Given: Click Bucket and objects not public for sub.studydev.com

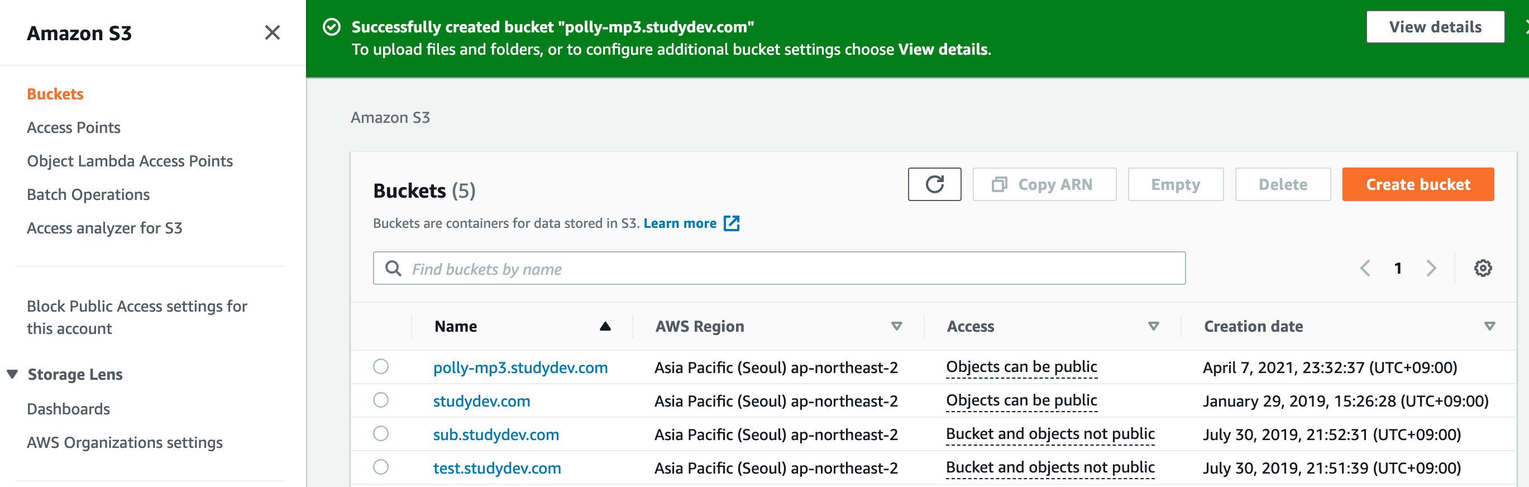Looking at the screenshot, I should [x=1050, y=434].
